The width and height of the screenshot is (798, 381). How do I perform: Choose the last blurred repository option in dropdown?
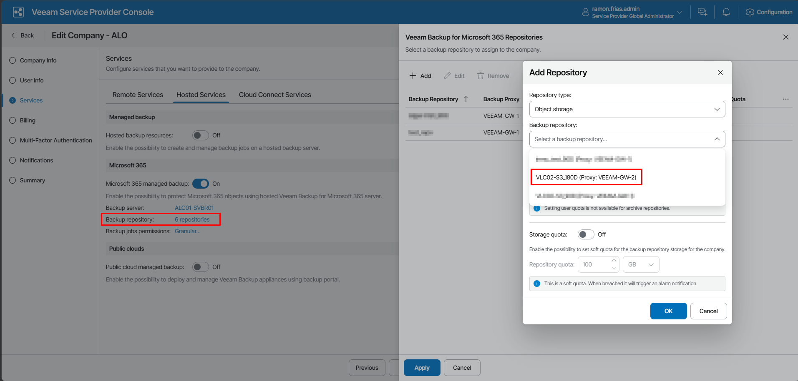click(627, 196)
